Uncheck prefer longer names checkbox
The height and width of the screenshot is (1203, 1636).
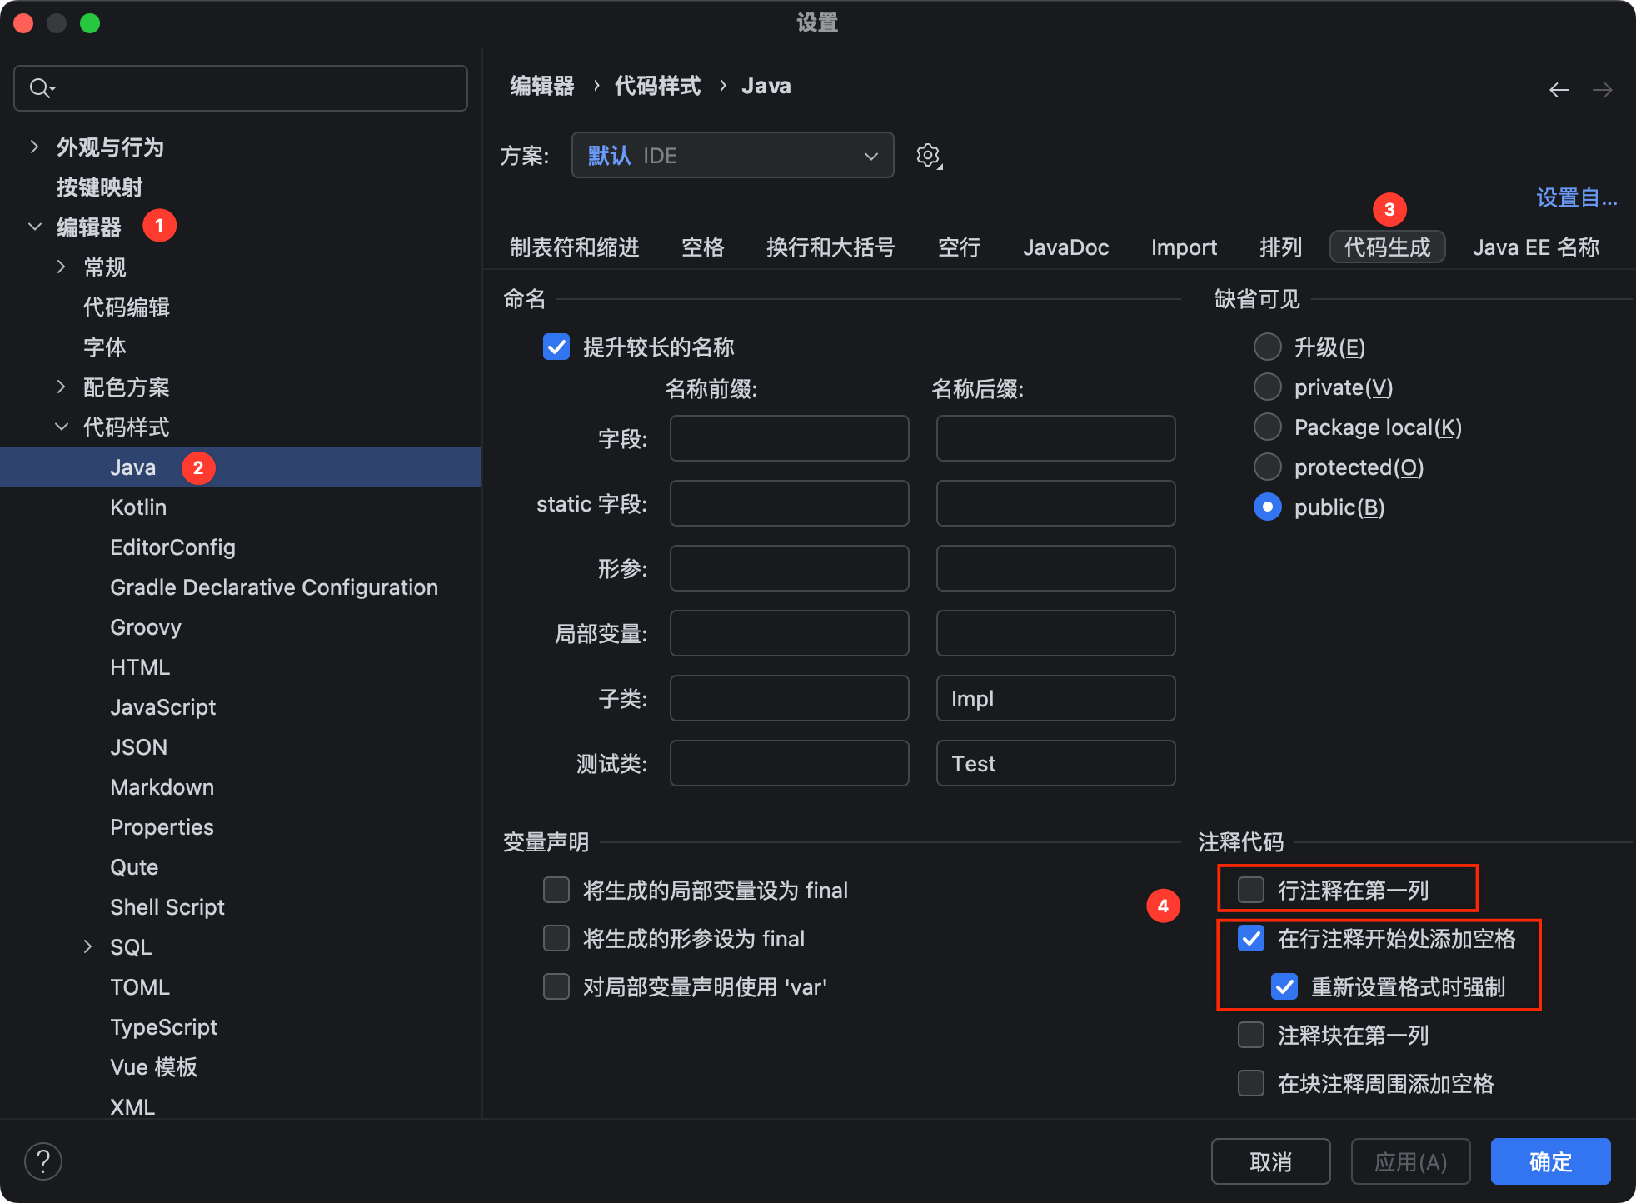tap(556, 347)
